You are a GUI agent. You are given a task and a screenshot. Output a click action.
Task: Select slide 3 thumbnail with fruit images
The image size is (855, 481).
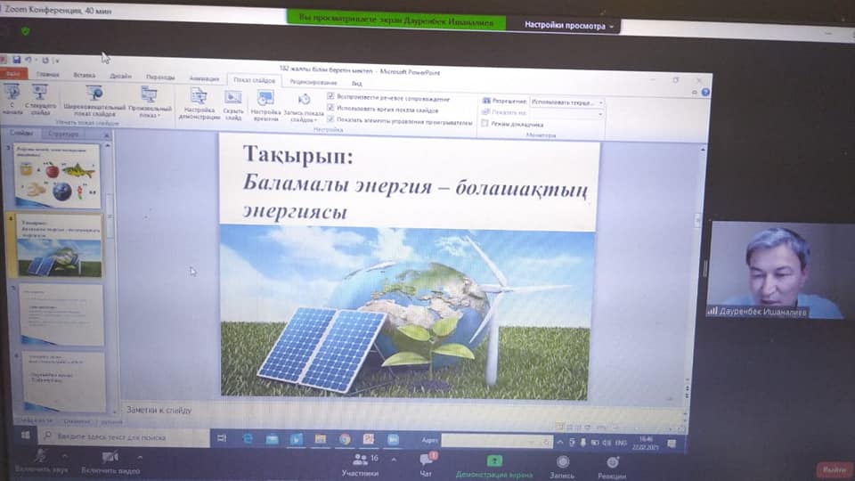pos(57,175)
